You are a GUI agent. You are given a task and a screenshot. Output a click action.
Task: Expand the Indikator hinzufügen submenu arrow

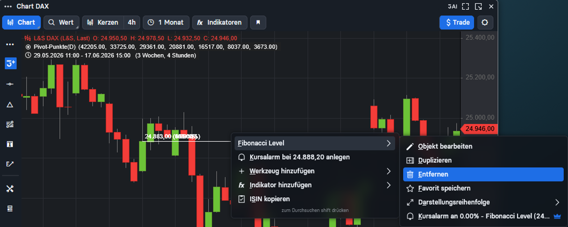[x=388, y=185]
